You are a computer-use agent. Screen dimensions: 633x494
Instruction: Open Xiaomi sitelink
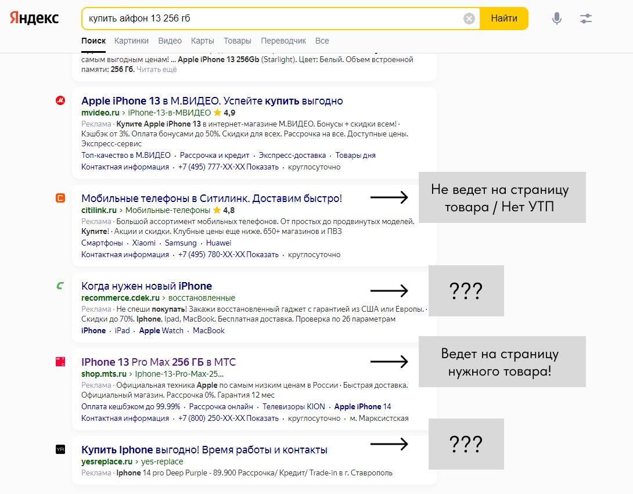click(143, 243)
